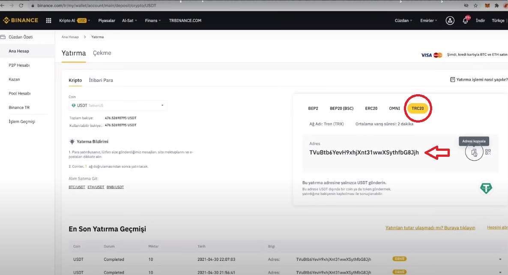Viewport: 508px width, 275px height.
Task: Select the Yatırma tab
Action: pyautogui.click(x=74, y=53)
